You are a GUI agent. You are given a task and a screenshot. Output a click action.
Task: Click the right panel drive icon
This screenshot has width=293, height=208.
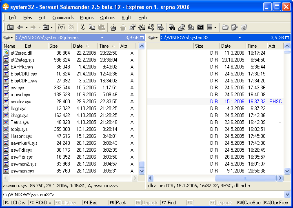coord(151,38)
